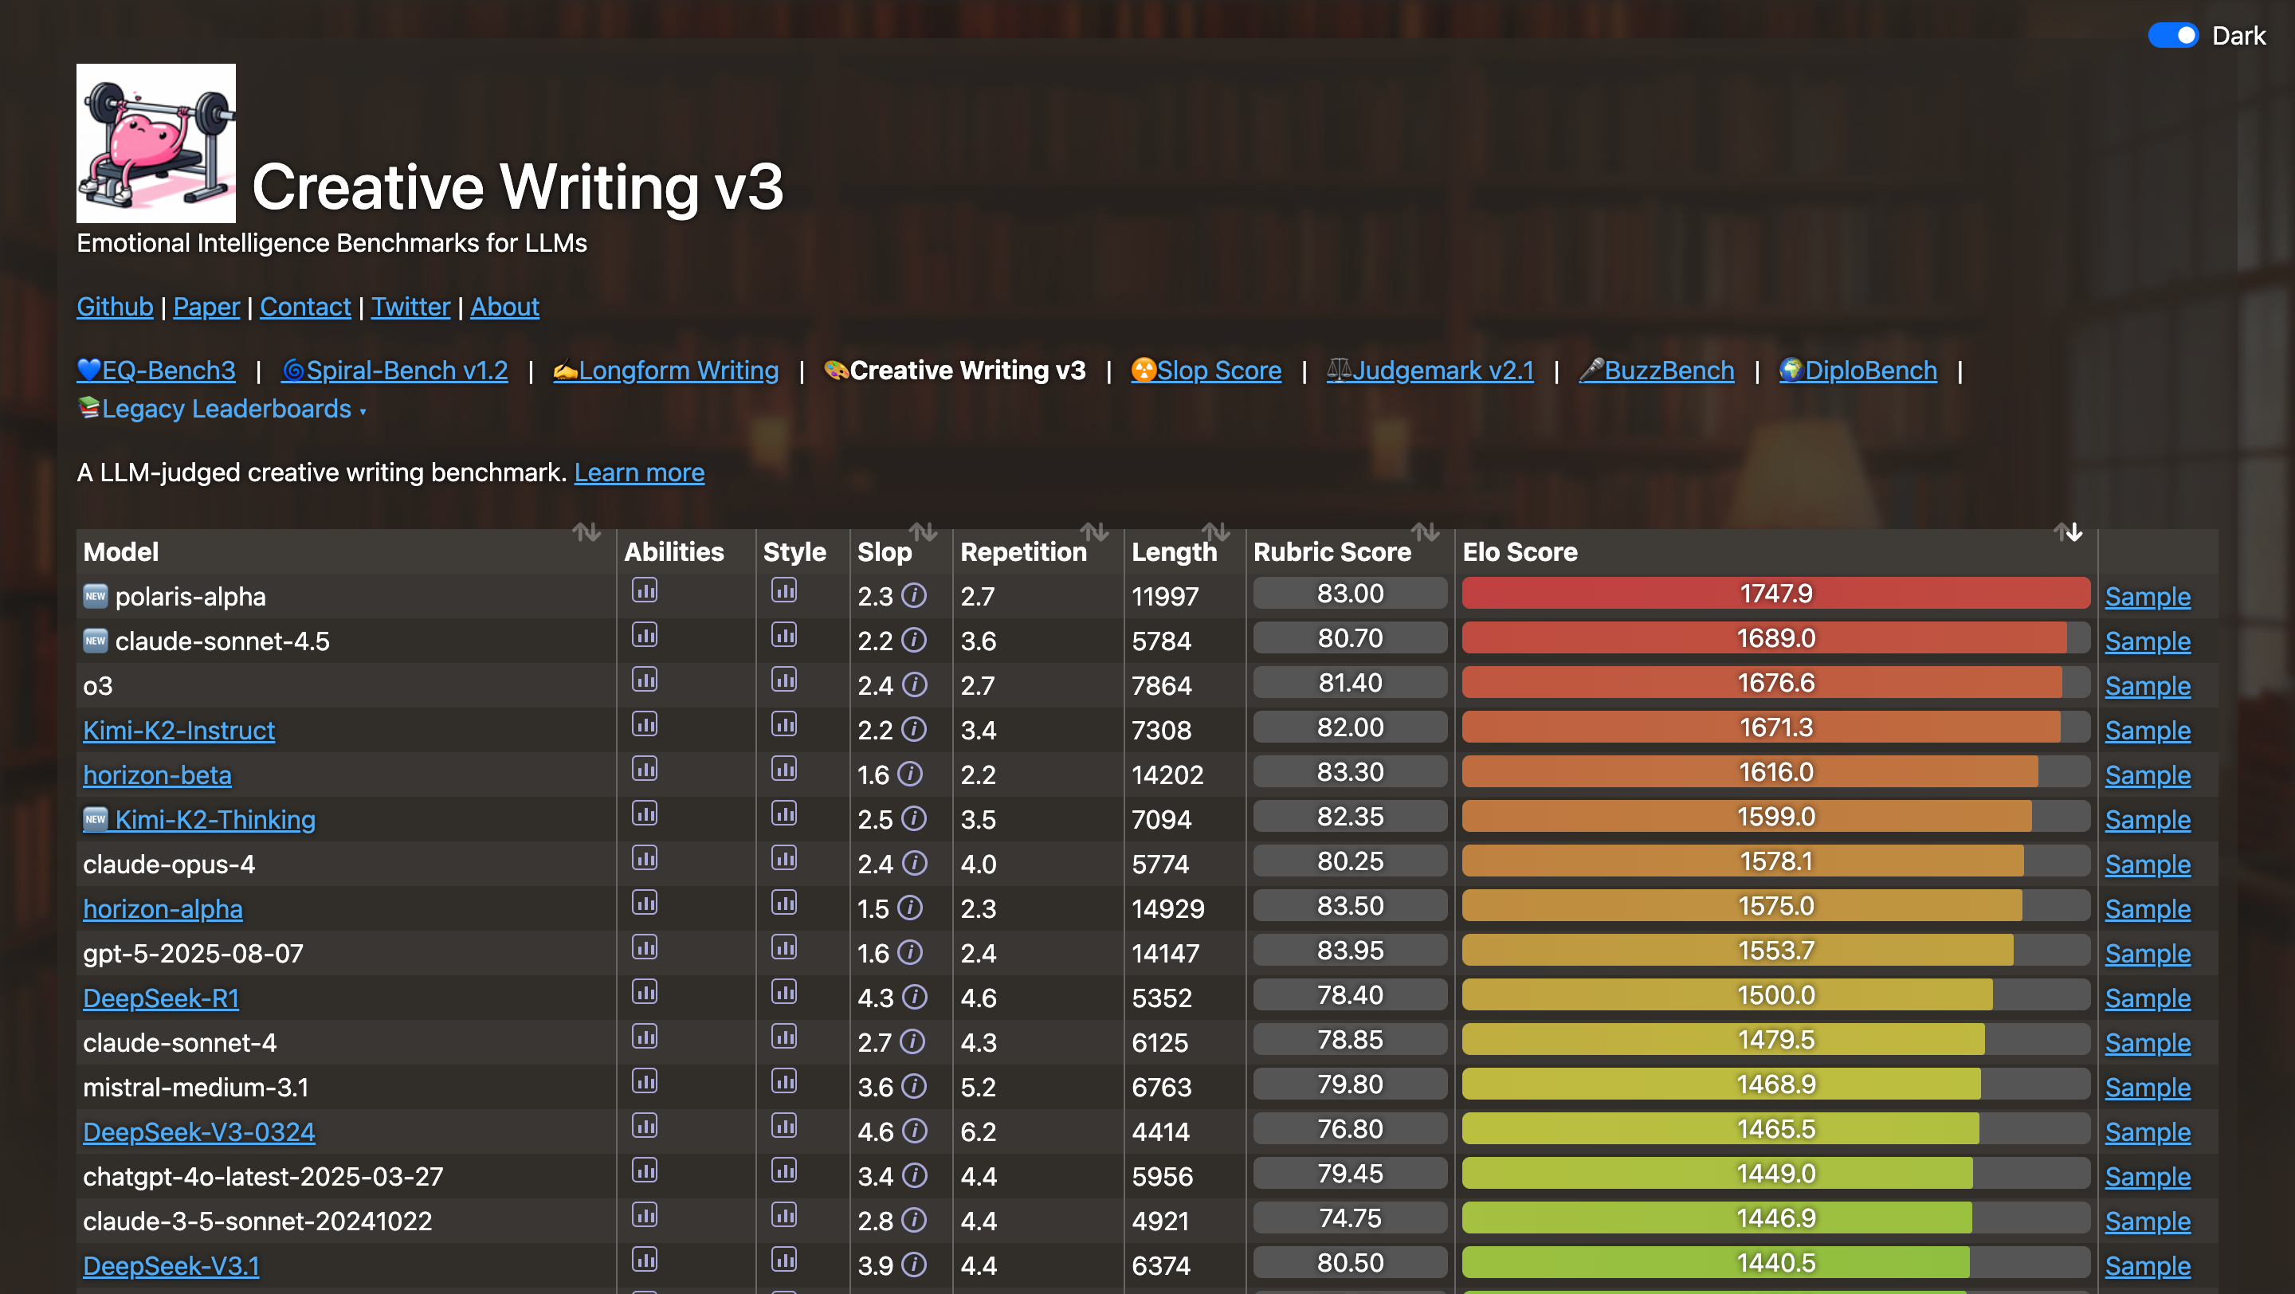
Task: Click the weightlifting heart logo image
Action: click(156, 143)
